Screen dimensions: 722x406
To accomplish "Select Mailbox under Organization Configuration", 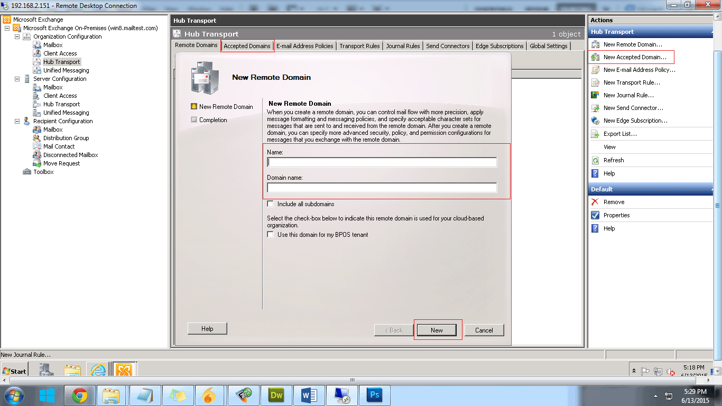I will (x=53, y=45).
